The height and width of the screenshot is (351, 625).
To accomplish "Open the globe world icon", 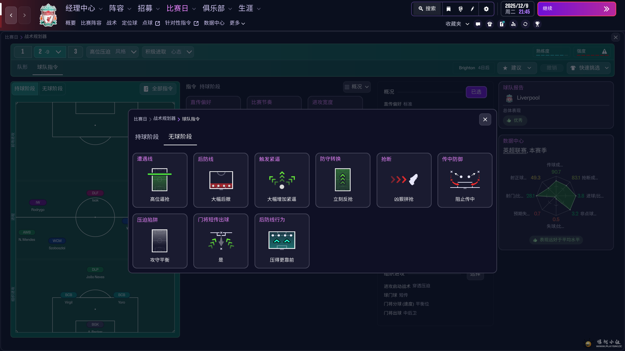I will [x=460, y=9].
